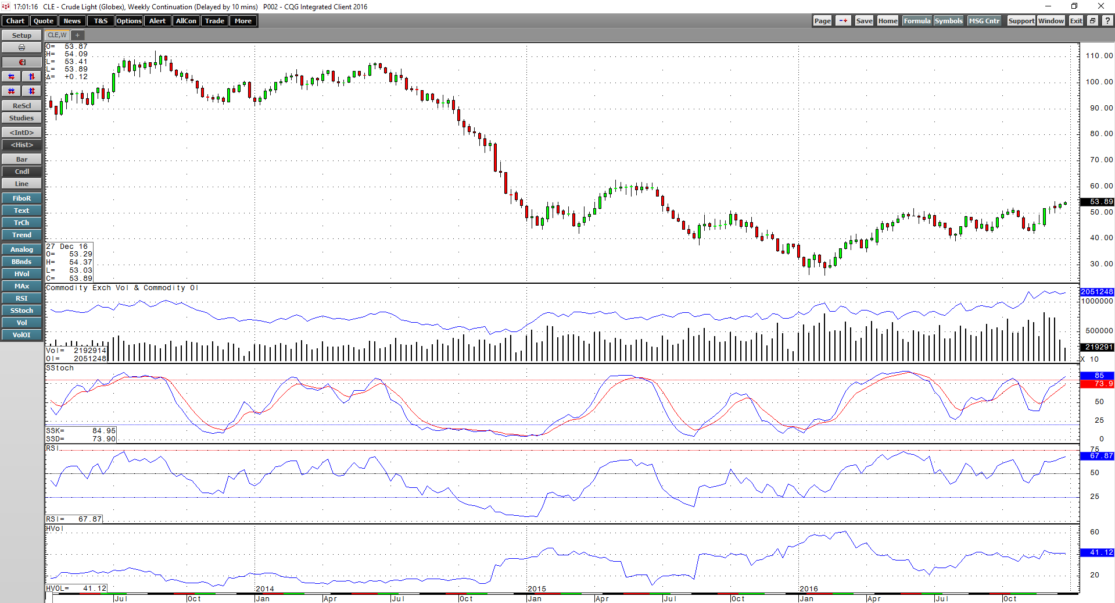Toggle the Symbols toolbar button

[948, 21]
